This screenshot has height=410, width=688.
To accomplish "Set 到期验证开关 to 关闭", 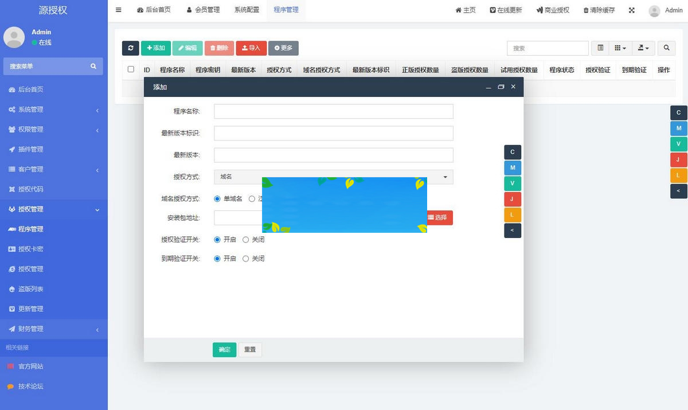I will pyautogui.click(x=245, y=258).
